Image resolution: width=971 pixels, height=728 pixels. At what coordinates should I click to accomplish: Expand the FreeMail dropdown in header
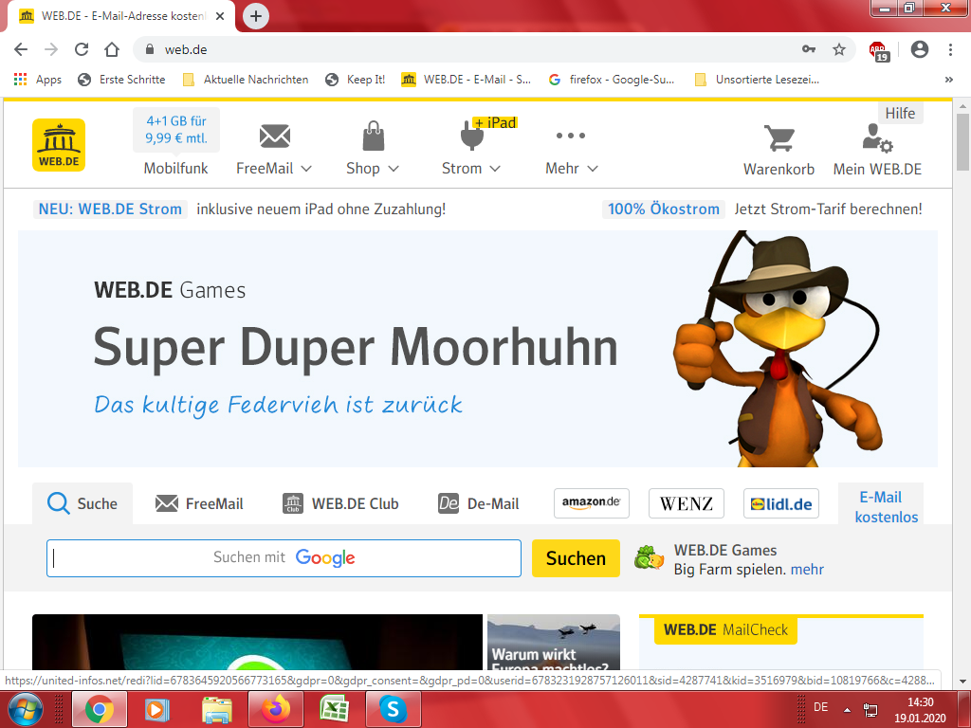click(x=306, y=169)
